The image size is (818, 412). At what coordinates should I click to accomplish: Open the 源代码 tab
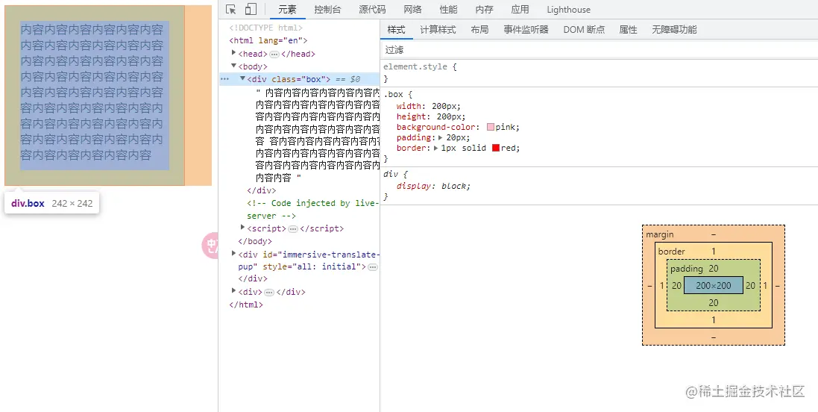(x=373, y=10)
